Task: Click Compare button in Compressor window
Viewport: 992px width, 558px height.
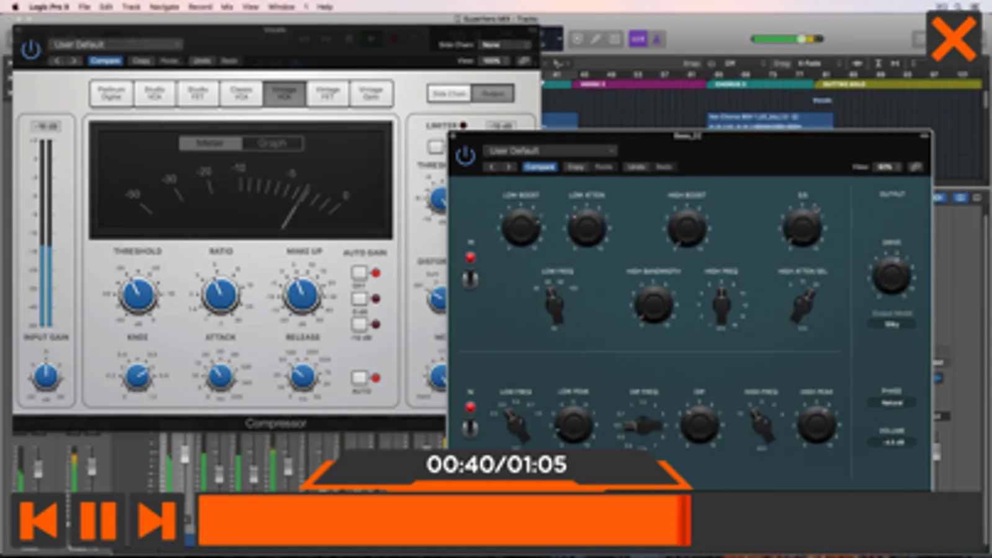Action: (x=105, y=61)
